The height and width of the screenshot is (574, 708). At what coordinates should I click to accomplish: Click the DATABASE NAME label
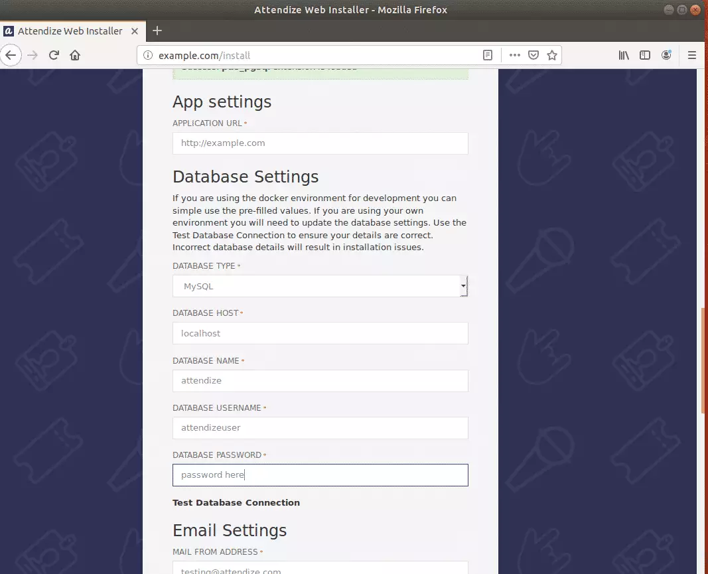point(206,361)
